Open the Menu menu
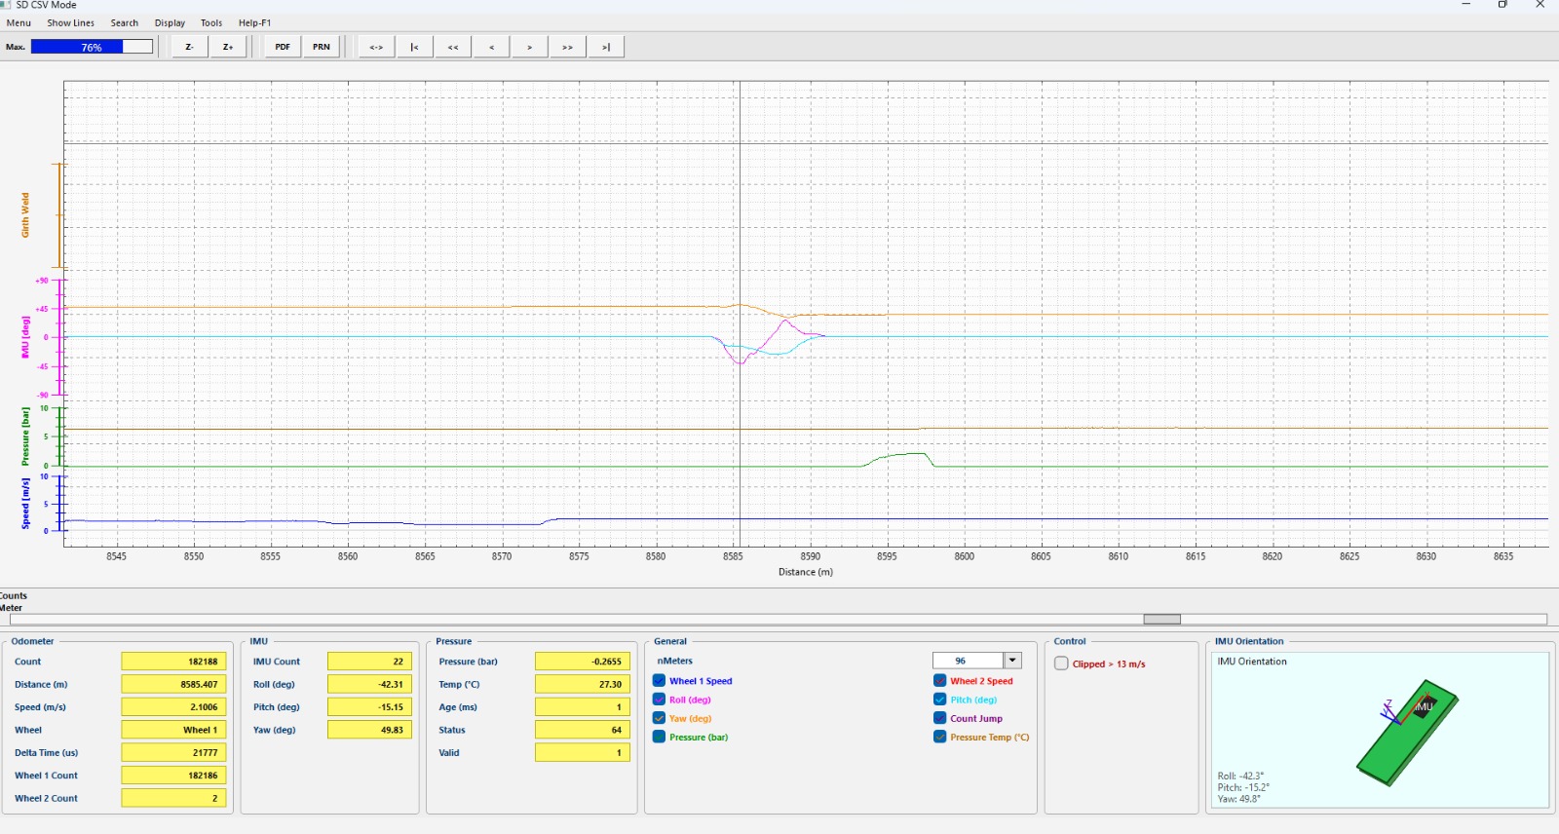Screen dimensions: 1559x834 [x=19, y=22]
